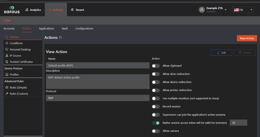Toggle Use multiple monitors switch

click(x=156, y=99)
